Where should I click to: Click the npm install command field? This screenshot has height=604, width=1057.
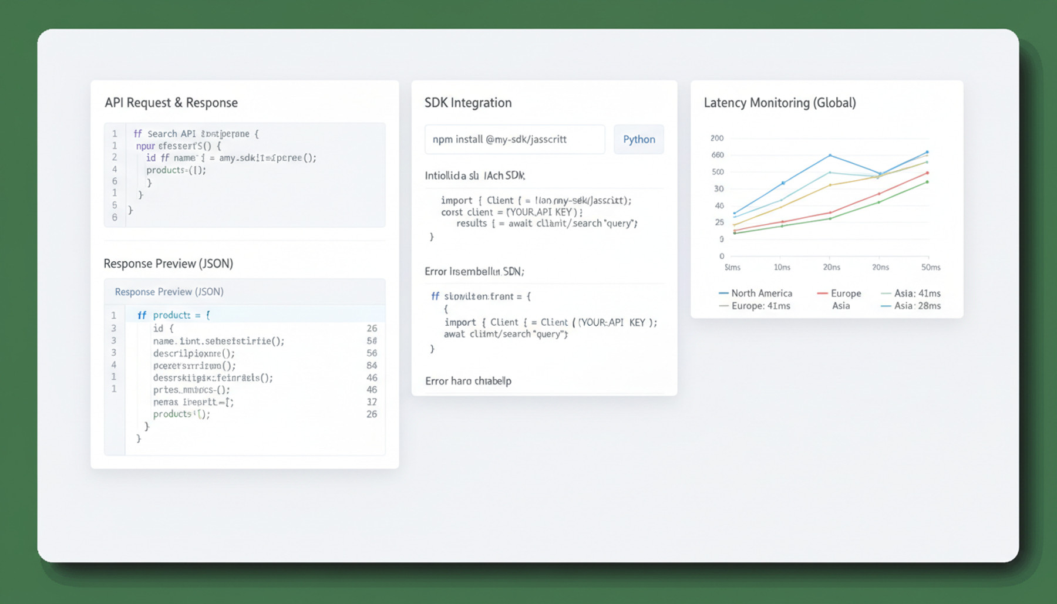tap(515, 139)
